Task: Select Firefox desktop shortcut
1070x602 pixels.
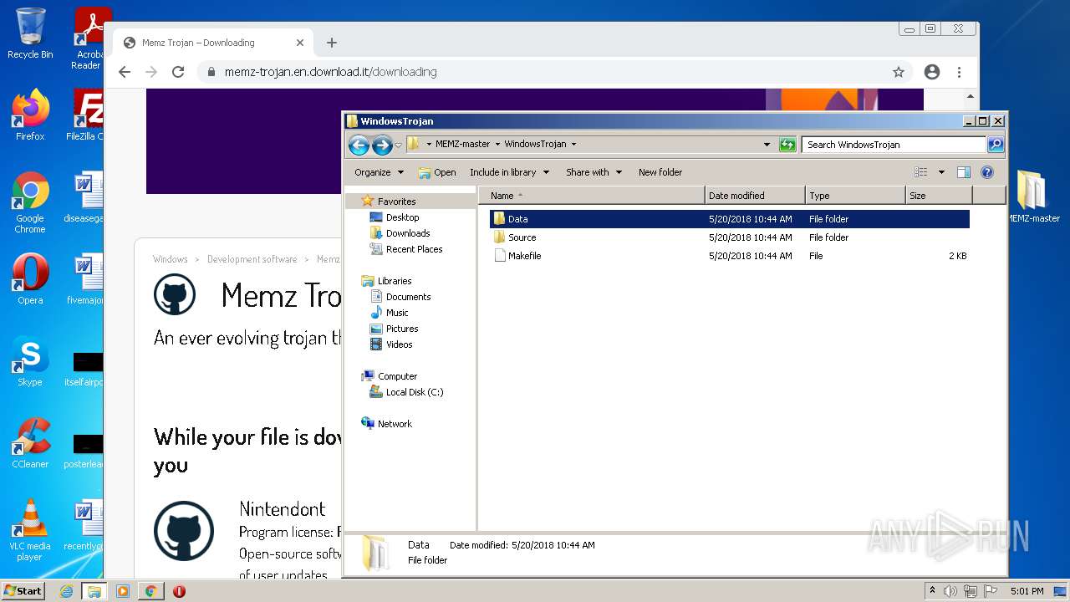Action: click(x=30, y=115)
